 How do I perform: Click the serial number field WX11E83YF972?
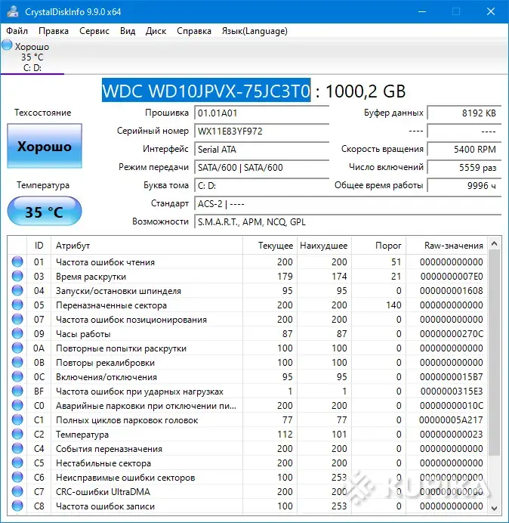pyautogui.click(x=261, y=131)
